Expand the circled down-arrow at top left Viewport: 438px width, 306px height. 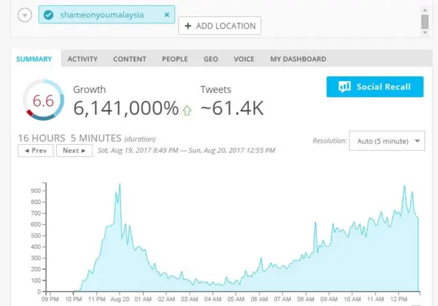click(24, 15)
